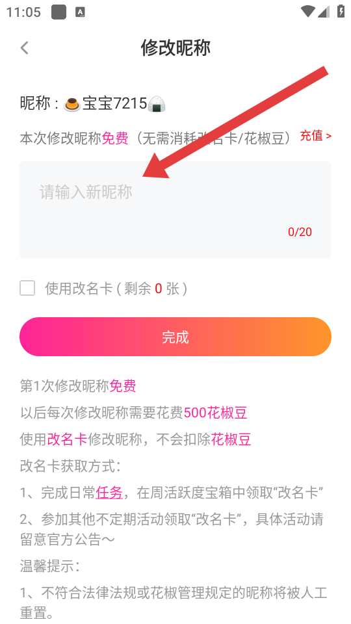The width and height of the screenshot is (351, 624).
Task: Go back using the top-left arrow
Action: pyautogui.click(x=25, y=47)
